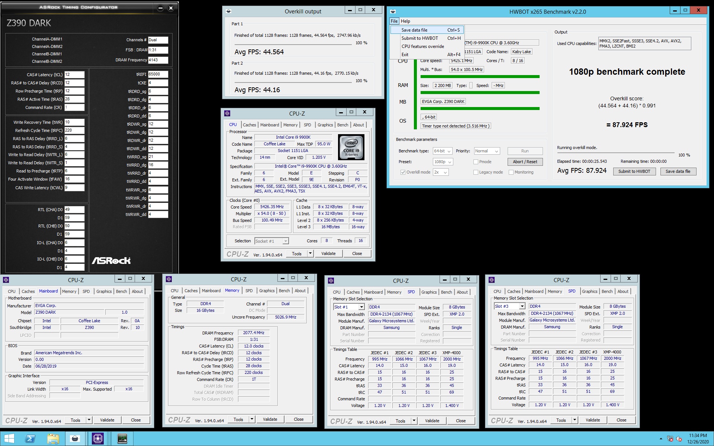Screen dimensions: 714x446
Task: Click the Save data file button
Action: [678, 172]
